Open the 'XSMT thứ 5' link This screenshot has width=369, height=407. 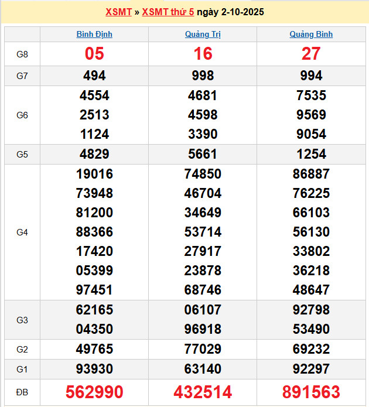pyautogui.click(x=168, y=12)
